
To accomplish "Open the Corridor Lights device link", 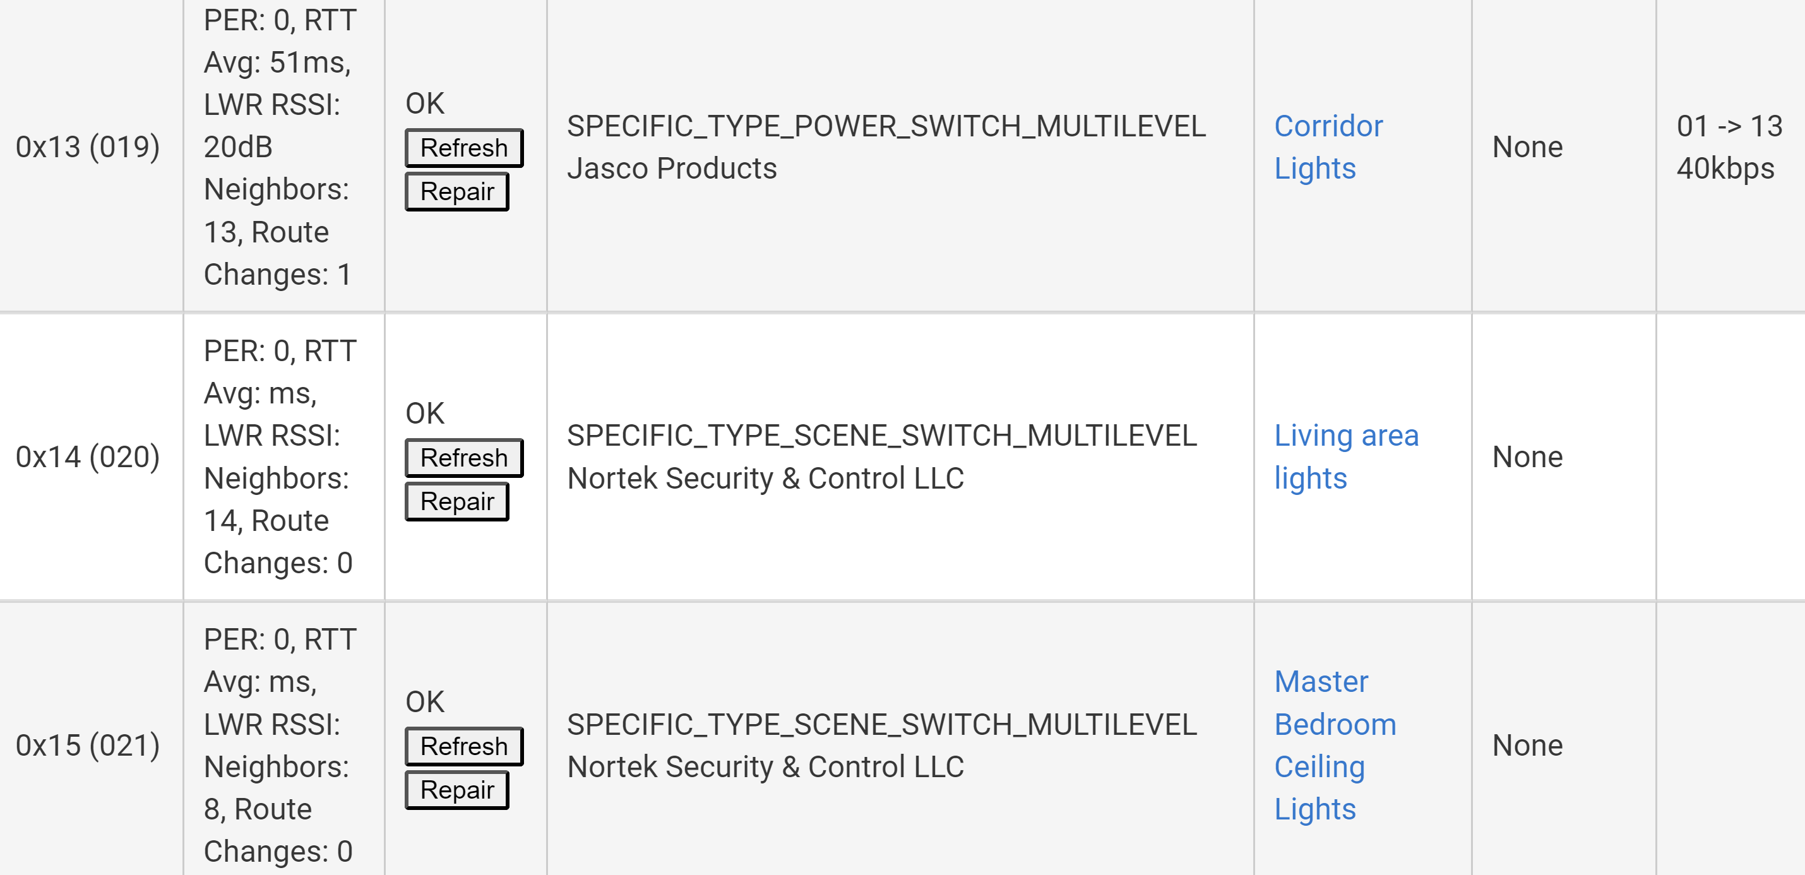I will pos(1328,147).
